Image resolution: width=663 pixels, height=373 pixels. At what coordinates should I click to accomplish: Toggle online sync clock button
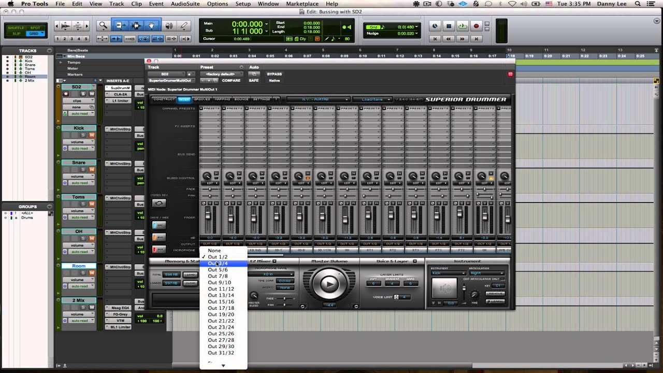[435, 26]
